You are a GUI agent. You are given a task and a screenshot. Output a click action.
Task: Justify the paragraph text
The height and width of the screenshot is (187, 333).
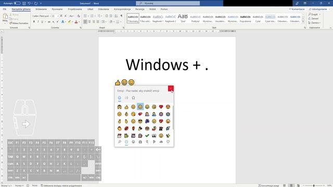click(98, 22)
